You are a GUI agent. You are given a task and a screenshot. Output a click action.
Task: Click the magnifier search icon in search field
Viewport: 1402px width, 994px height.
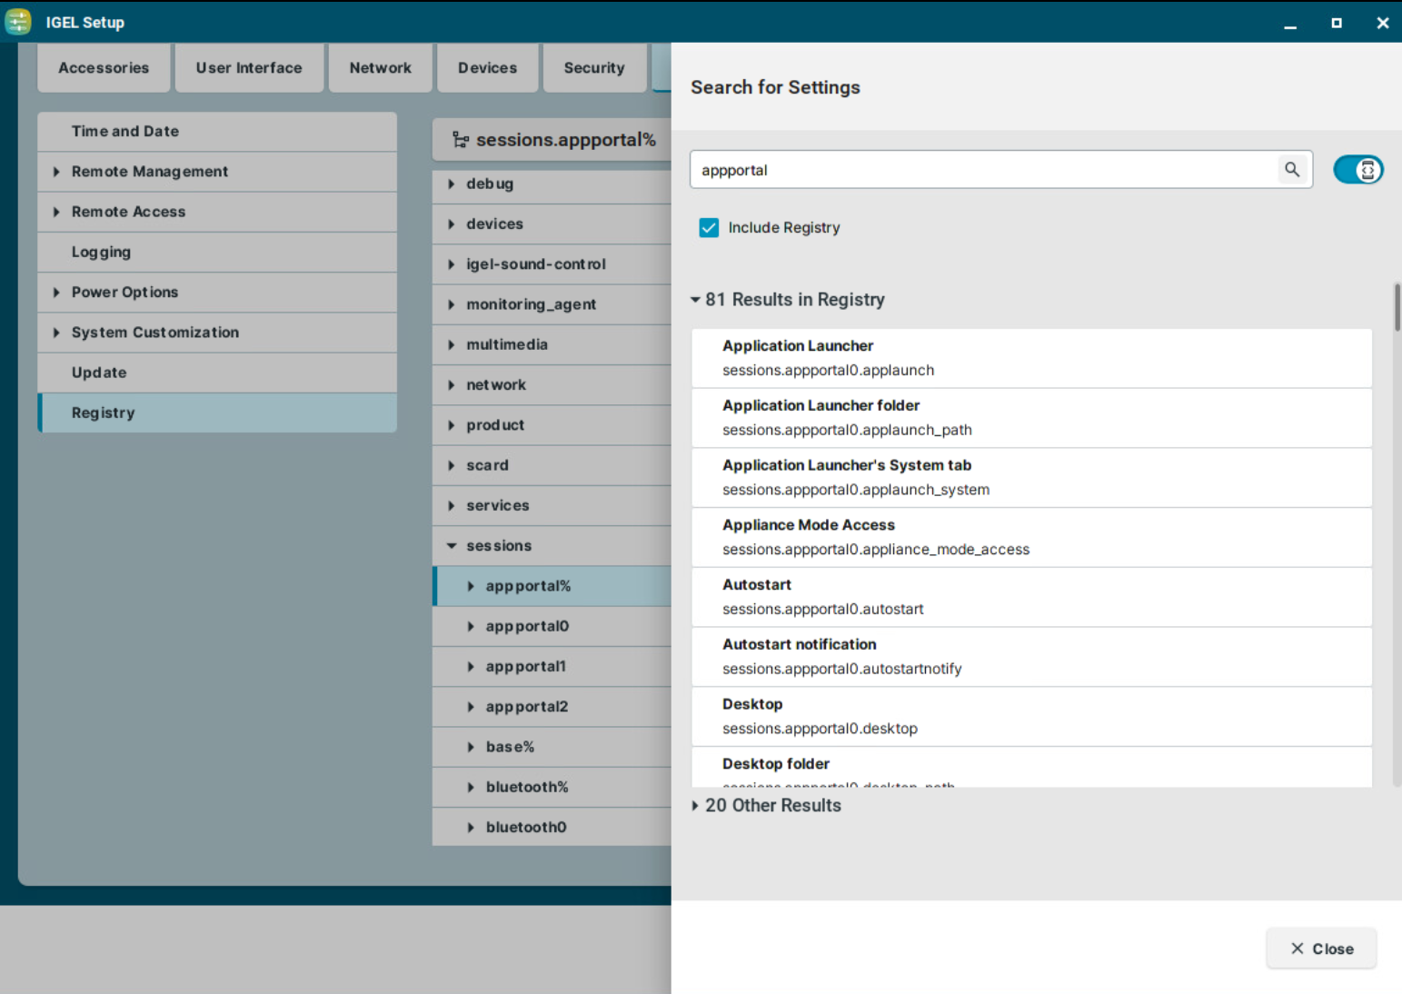point(1291,170)
